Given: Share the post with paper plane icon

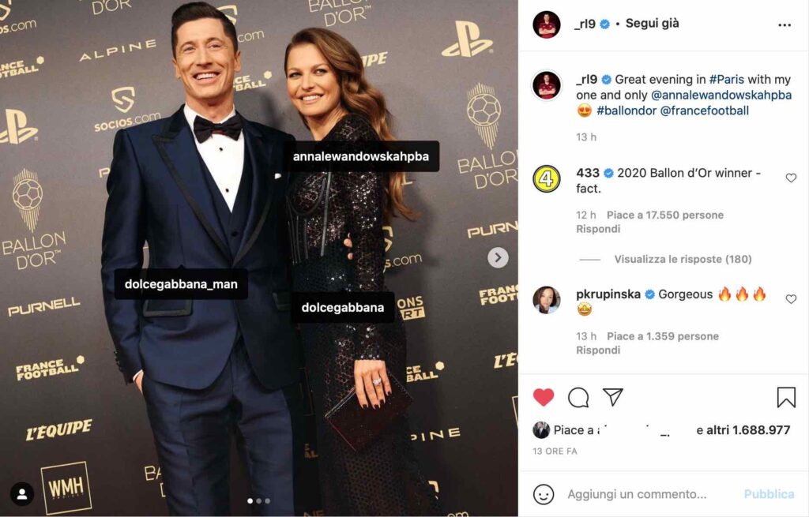Looking at the screenshot, I should [x=613, y=397].
